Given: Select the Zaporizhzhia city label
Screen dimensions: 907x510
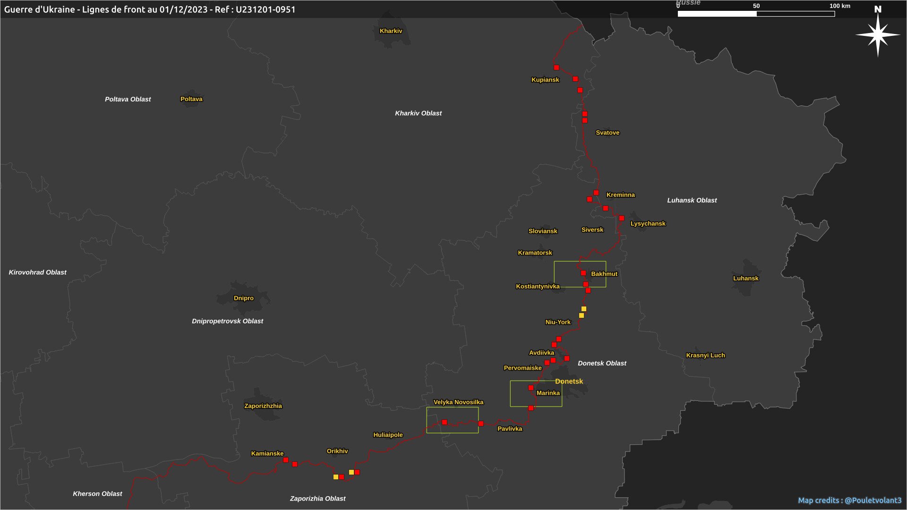Looking at the screenshot, I should [x=263, y=406].
